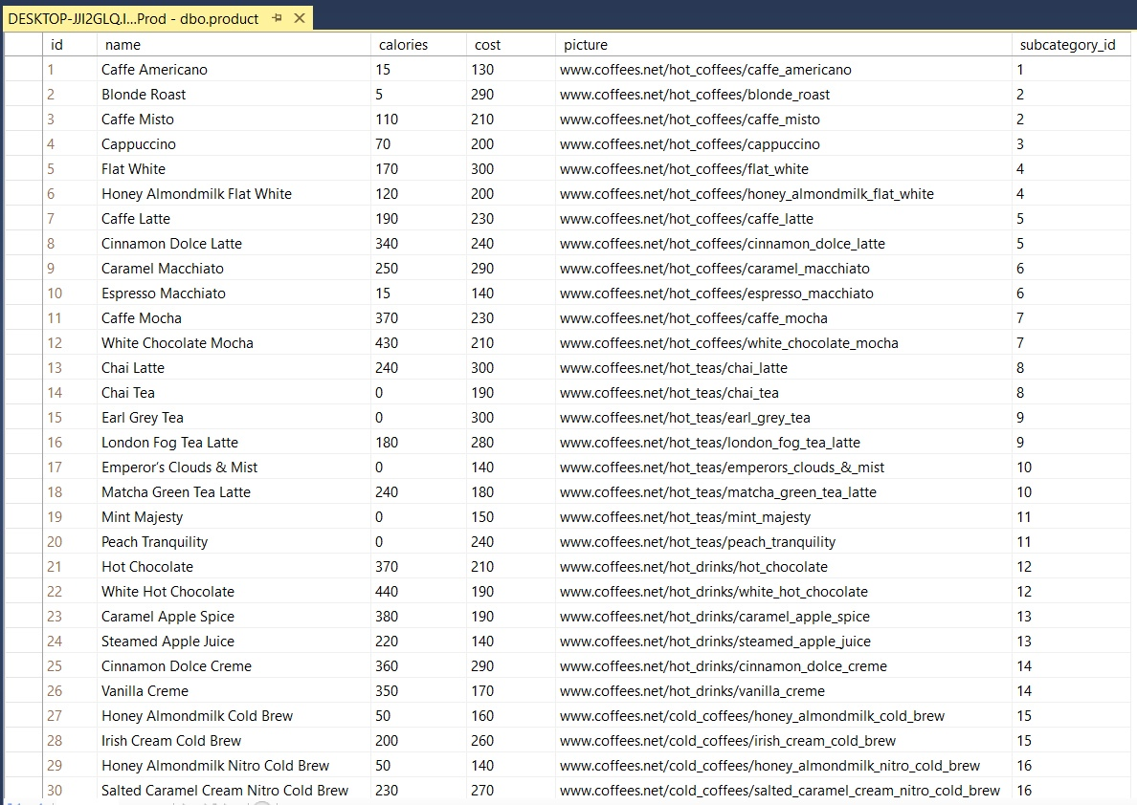
Task: Click the caramel_apple_spice picture URL cell
Action: [783, 617]
